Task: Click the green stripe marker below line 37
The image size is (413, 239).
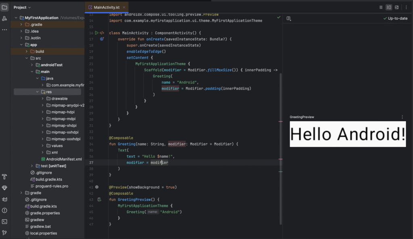Action: (x=281, y=172)
